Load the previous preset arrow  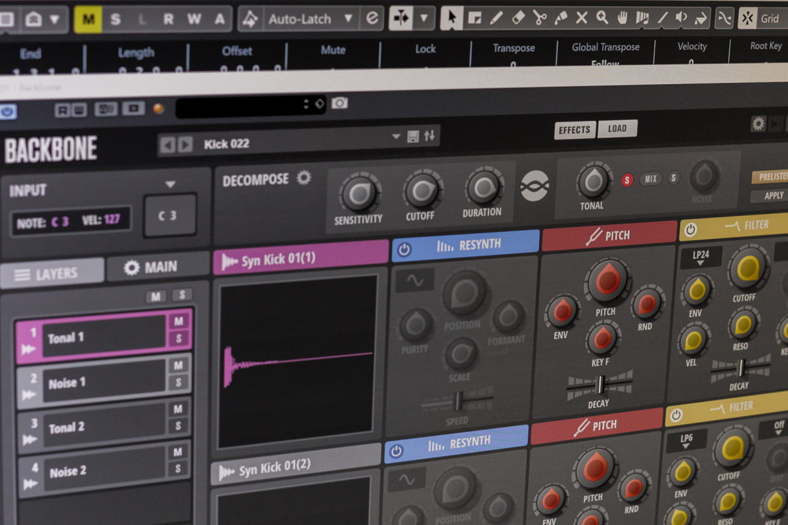pos(167,144)
